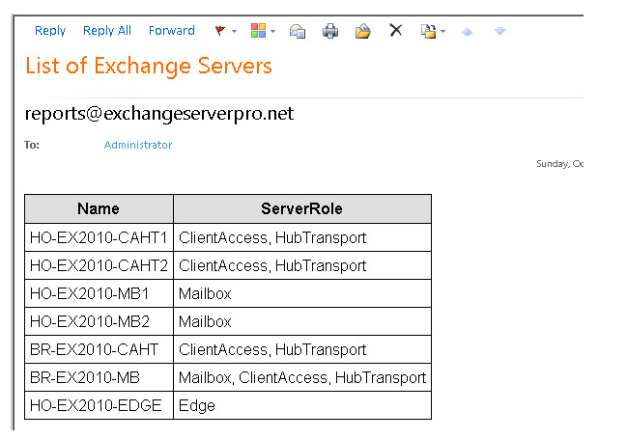Click the ServerRole column header

coord(301,208)
